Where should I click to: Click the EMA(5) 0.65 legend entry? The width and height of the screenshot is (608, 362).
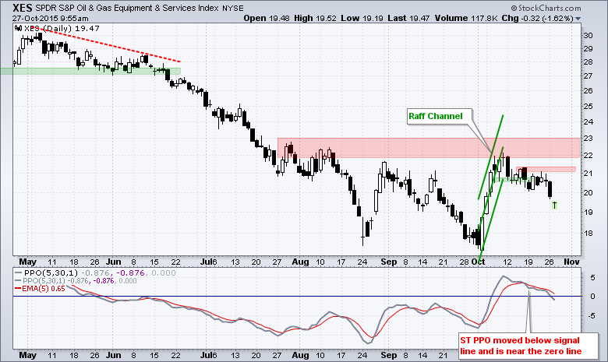[44, 289]
